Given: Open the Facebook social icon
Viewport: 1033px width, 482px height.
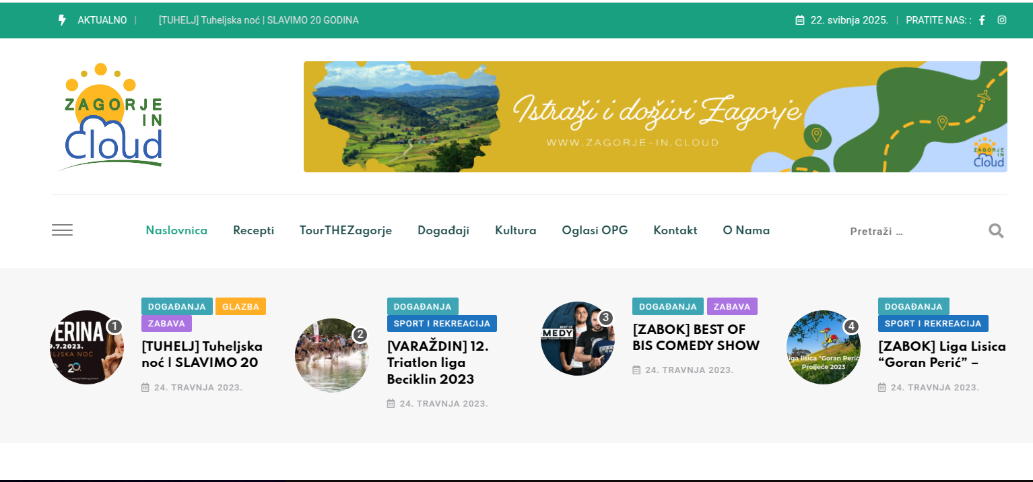Looking at the screenshot, I should pyautogui.click(x=982, y=20).
